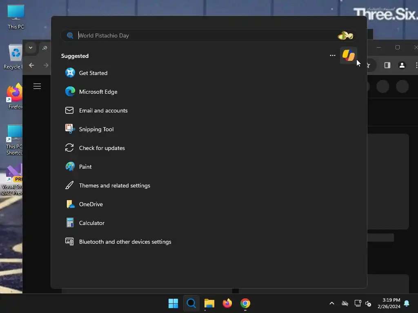The width and height of the screenshot is (418, 313).
Task: Click the OneDrive cloud tray icon
Action: point(345,303)
